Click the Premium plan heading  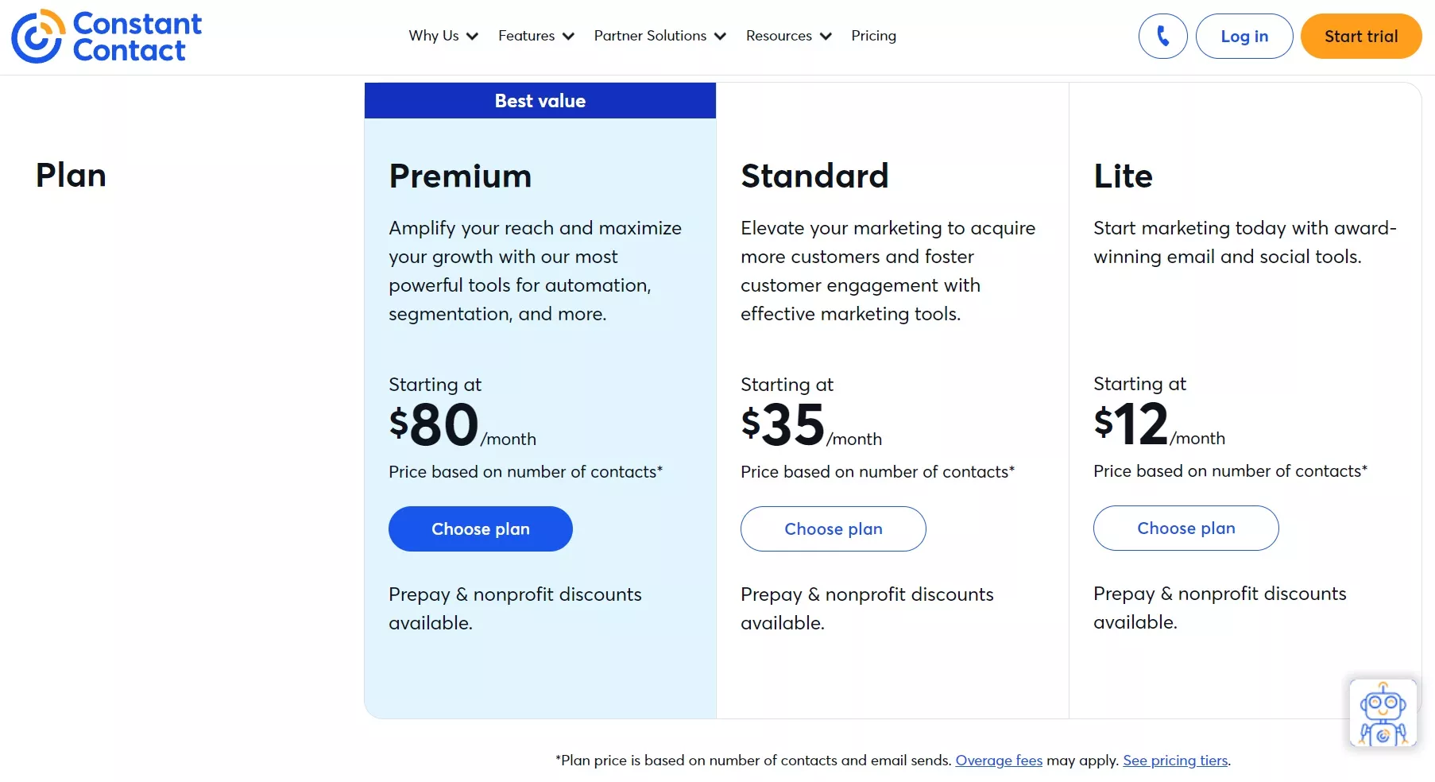click(460, 176)
